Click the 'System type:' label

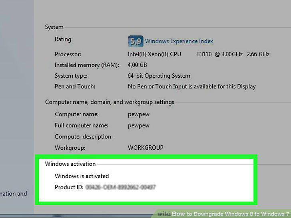click(71, 76)
